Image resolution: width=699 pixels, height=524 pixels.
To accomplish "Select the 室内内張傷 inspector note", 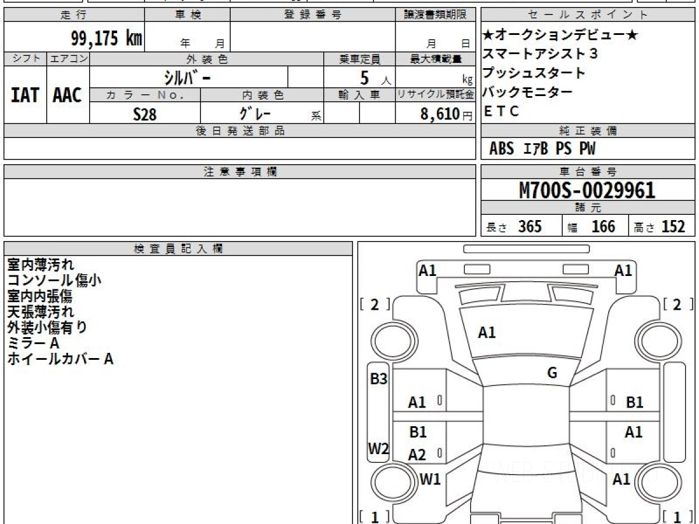I will coord(40,296).
